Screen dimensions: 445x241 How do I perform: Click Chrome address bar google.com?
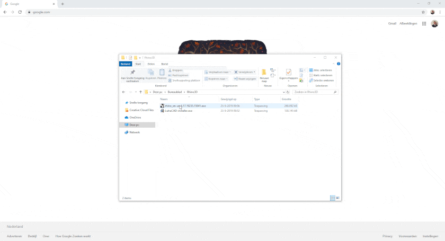pyautogui.click(x=41, y=12)
